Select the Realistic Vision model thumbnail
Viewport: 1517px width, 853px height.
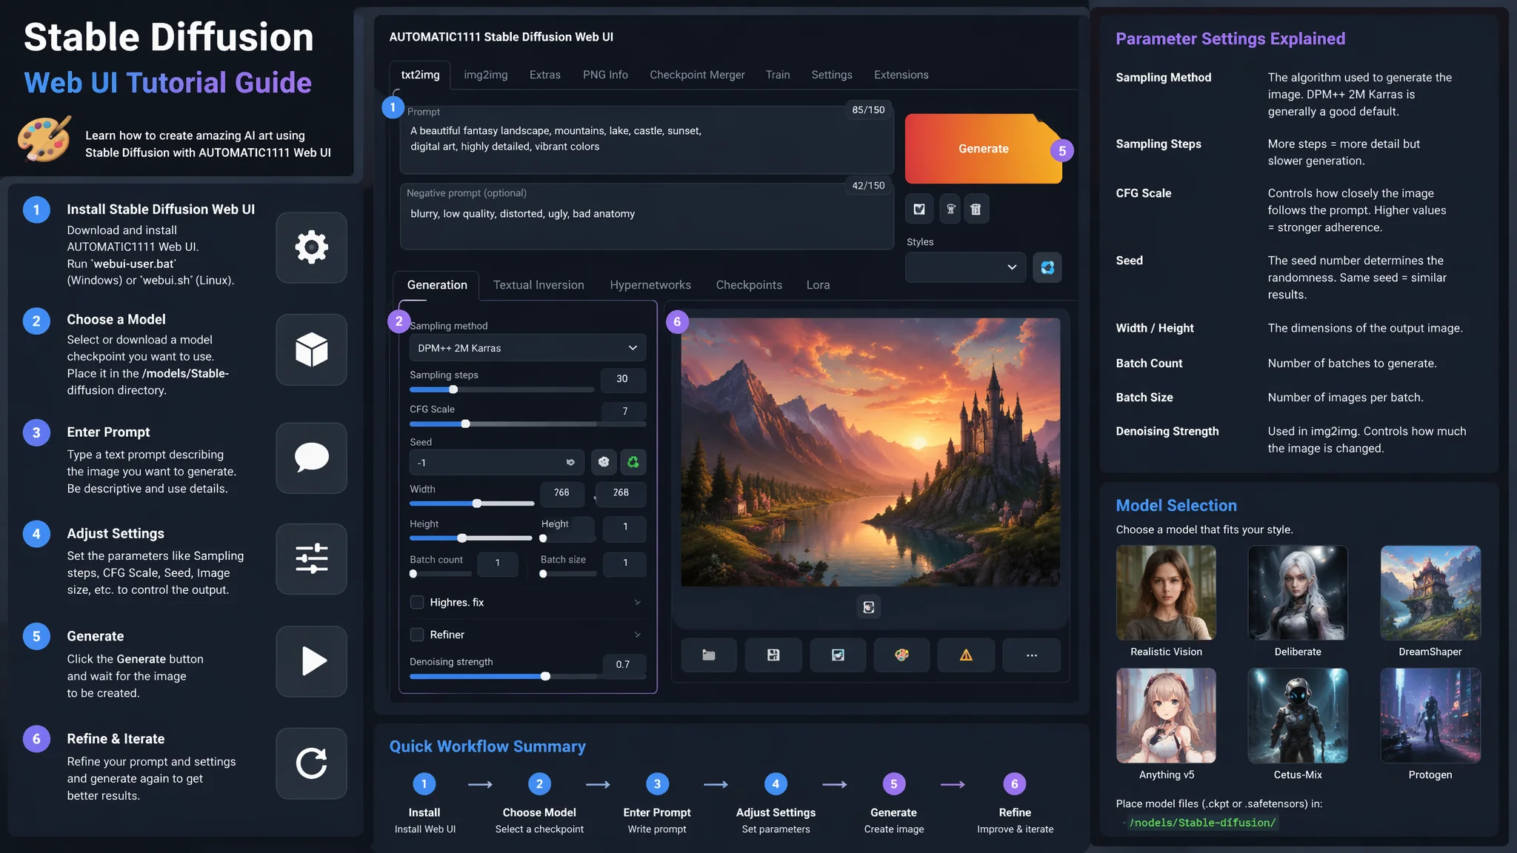pos(1166,593)
